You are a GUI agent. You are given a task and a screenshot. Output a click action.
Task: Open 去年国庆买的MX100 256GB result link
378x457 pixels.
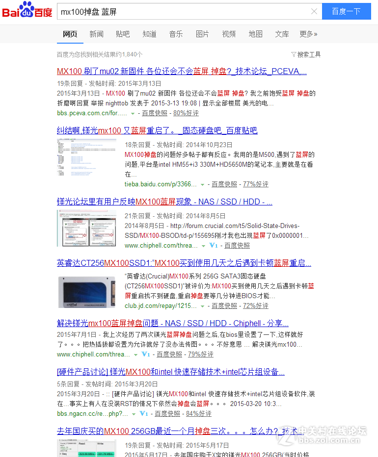180,431
